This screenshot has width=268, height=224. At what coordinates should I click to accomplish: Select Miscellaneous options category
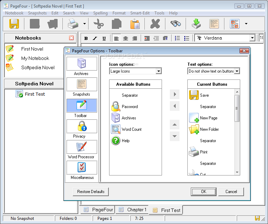point(82,168)
